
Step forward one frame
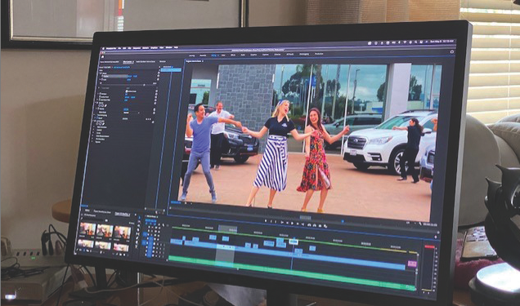pos(298,224)
